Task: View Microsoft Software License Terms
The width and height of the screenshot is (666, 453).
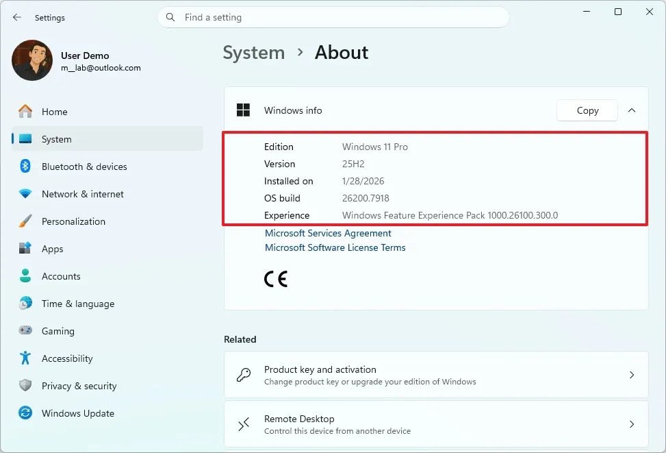Action: point(335,247)
